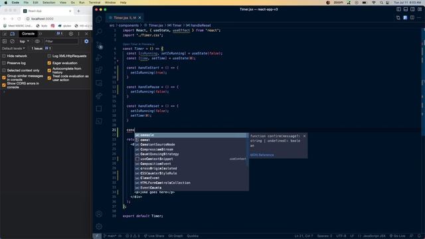Click the components breadcrumb segment

click(128, 25)
